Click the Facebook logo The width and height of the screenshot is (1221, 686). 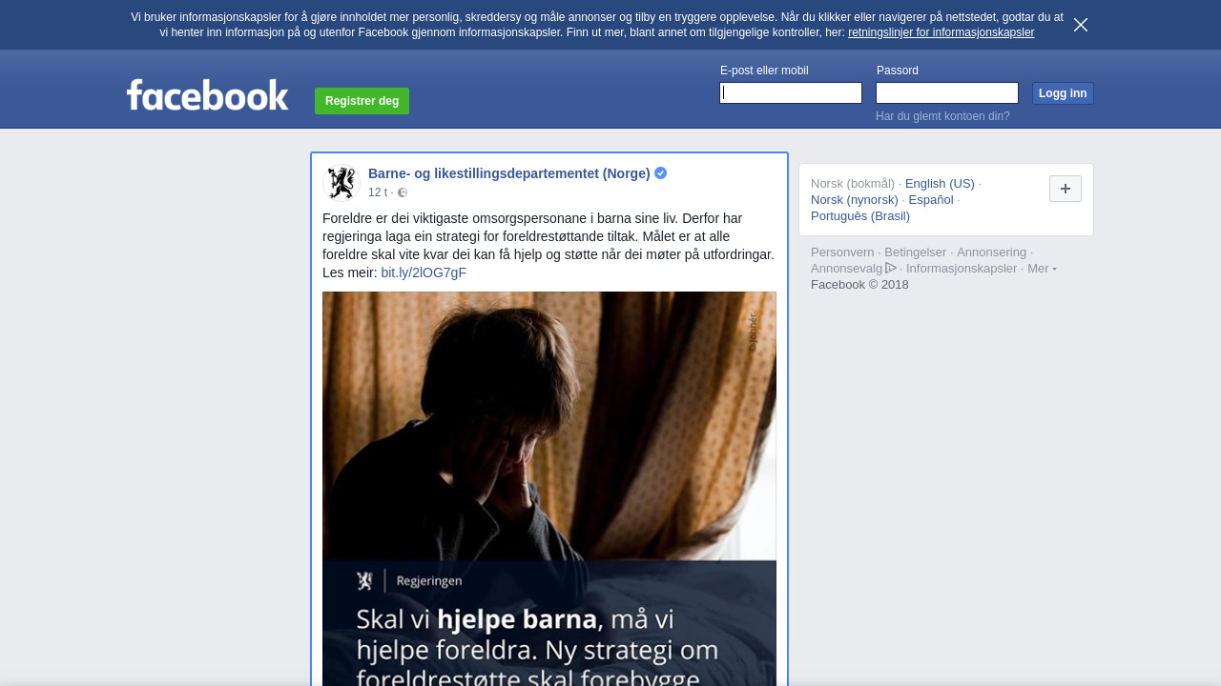(207, 95)
